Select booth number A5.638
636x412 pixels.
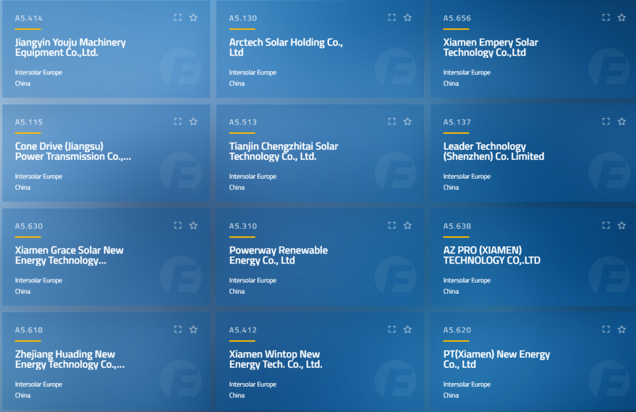click(x=457, y=226)
